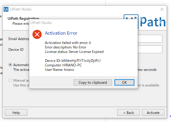172x122 pixels.
Task: Select the Automatic activation radio button
Action: [x=10, y=65]
